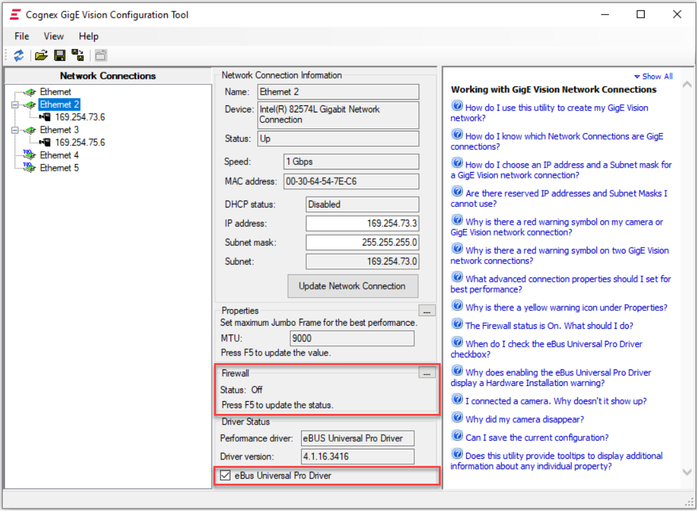Open the Properties ellipsis button

(x=426, y=311)
